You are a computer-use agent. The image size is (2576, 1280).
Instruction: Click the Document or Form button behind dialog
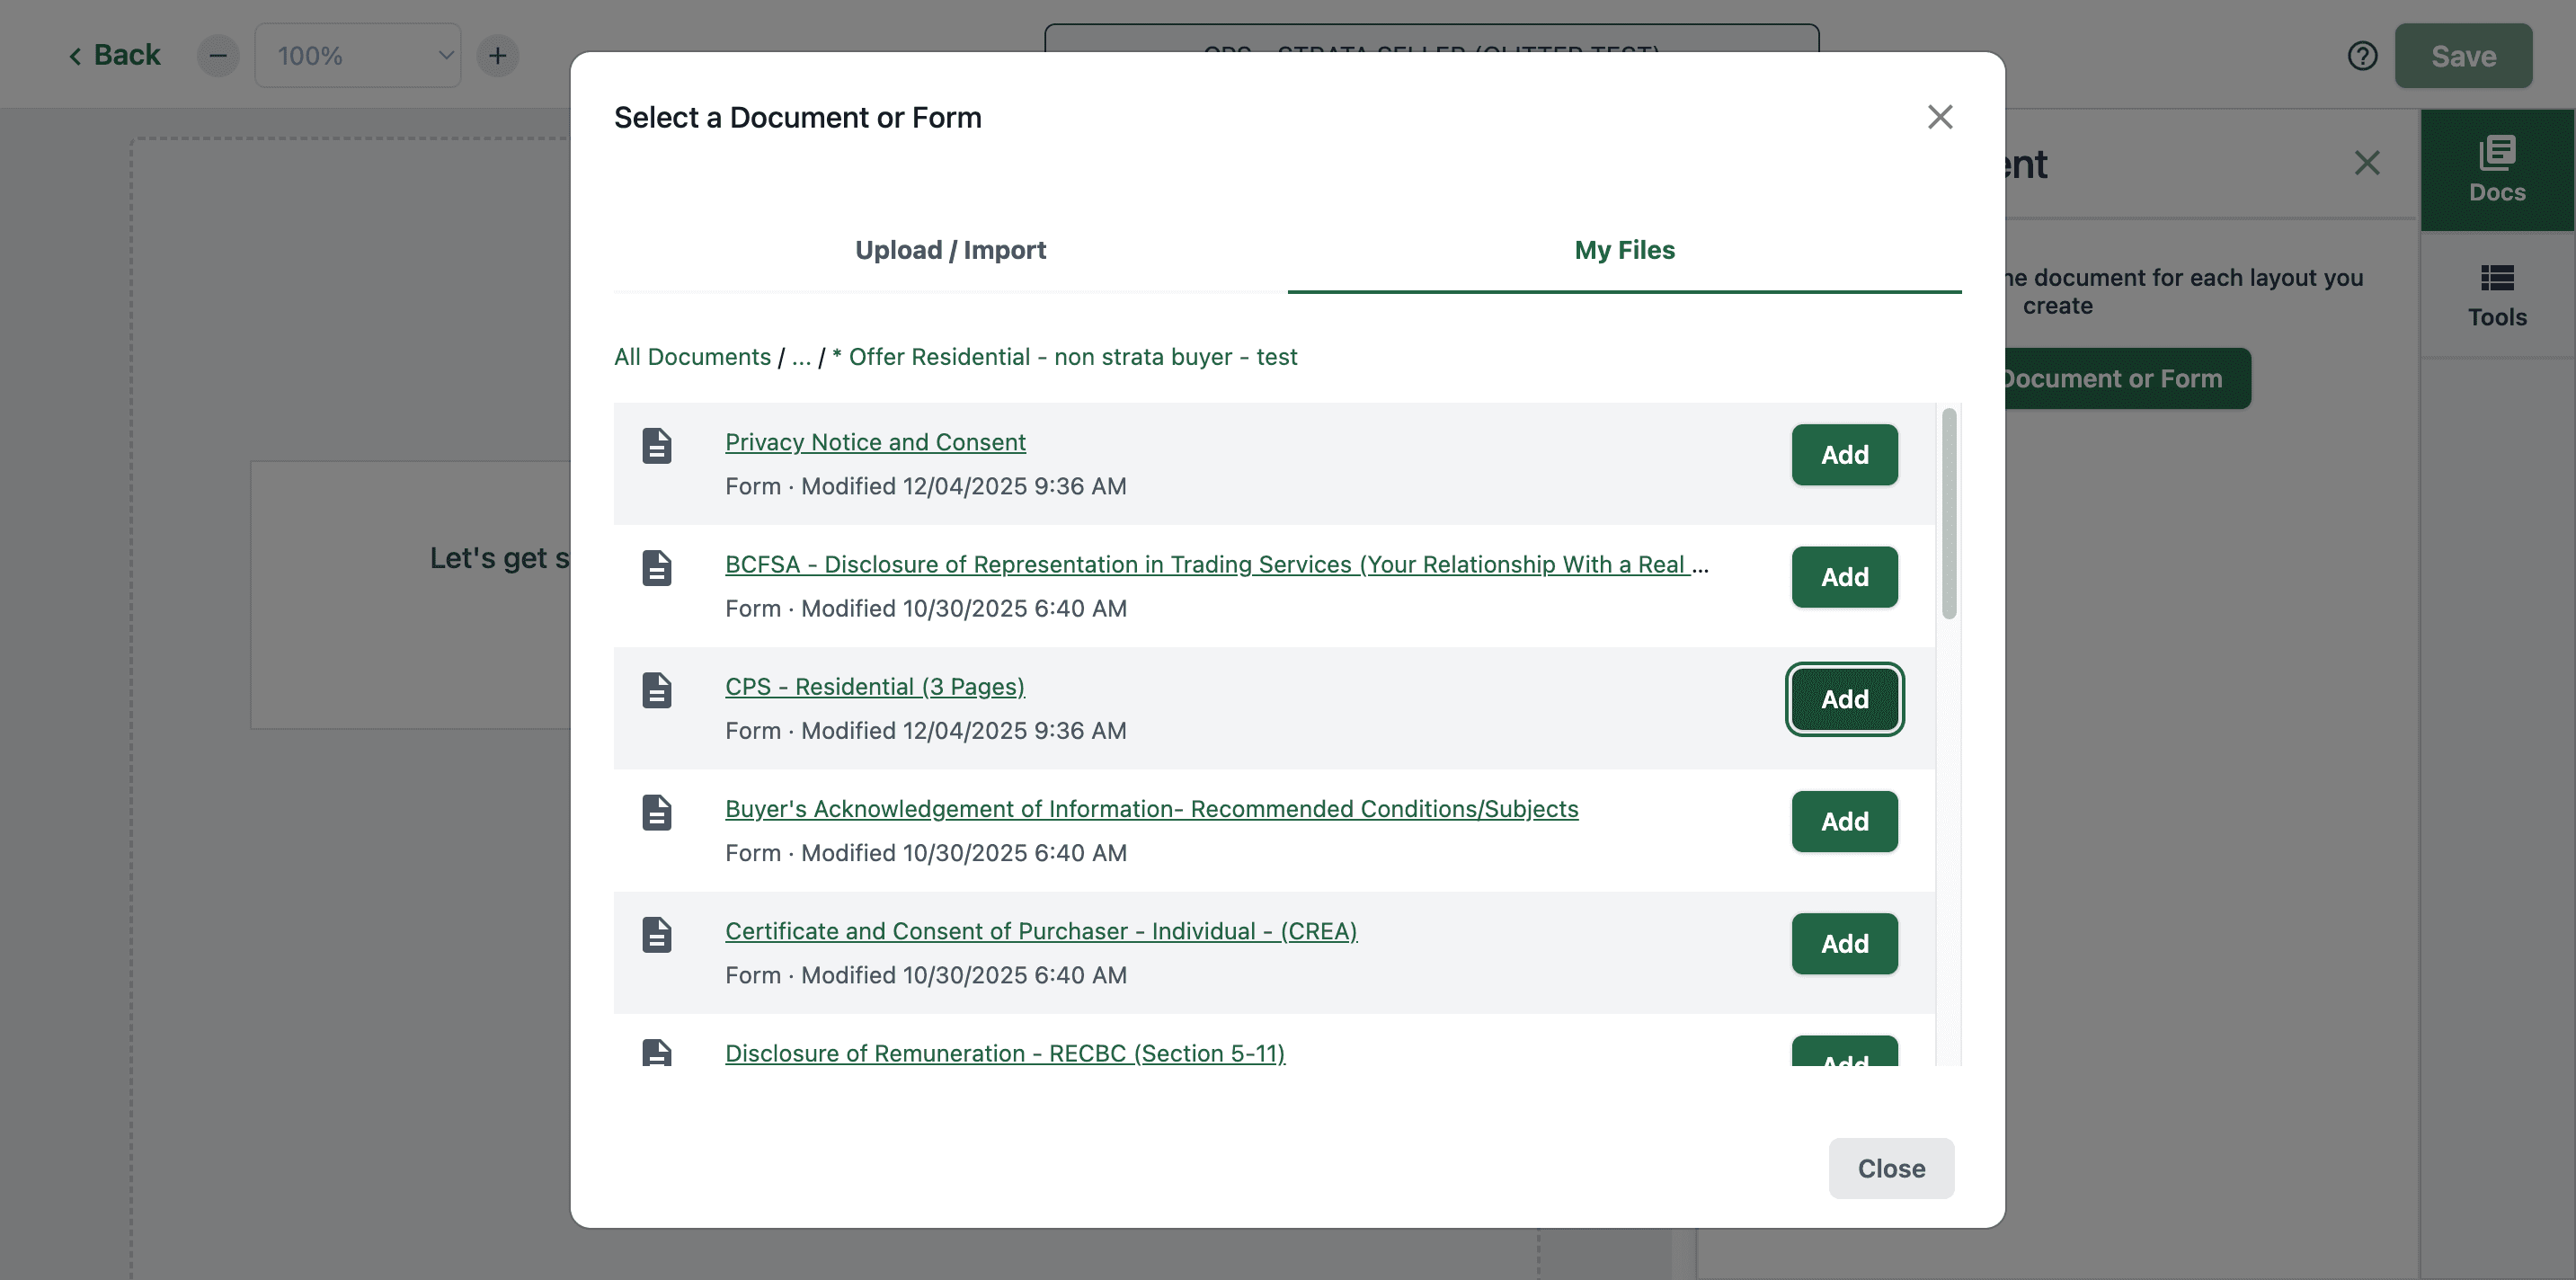click(2127, 378)
